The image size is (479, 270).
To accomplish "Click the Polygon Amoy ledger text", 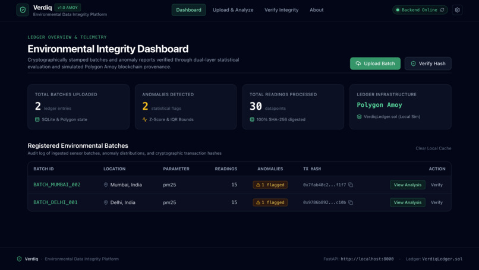I will (x=379, y=104).
